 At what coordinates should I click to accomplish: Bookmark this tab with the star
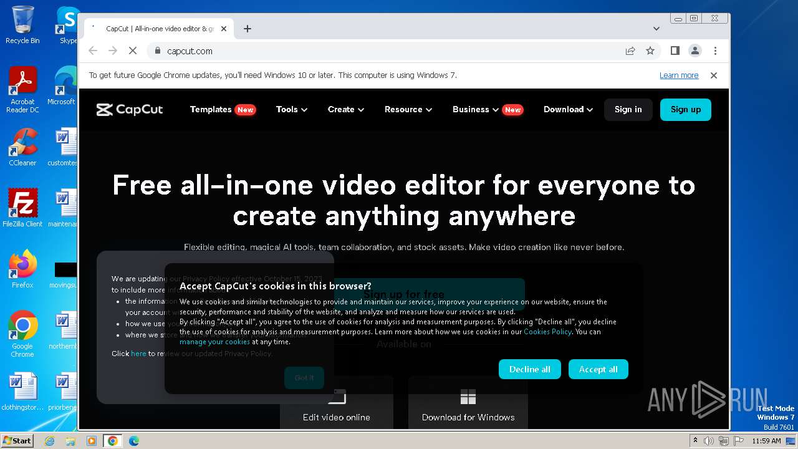[x=650, y=51]
